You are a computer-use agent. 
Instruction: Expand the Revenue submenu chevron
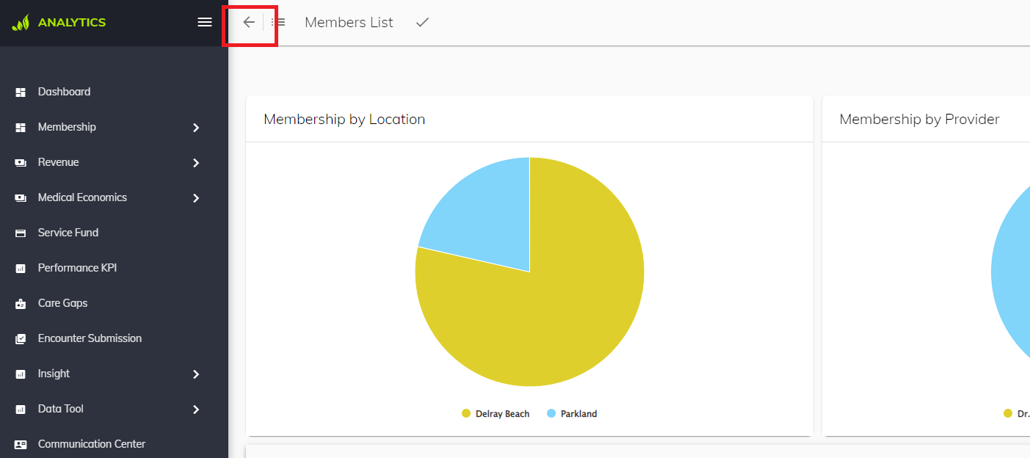(x=196, y=163)
